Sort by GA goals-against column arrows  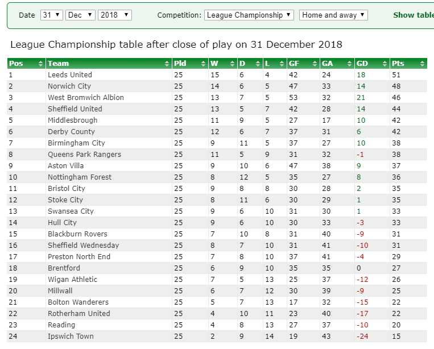350,64
